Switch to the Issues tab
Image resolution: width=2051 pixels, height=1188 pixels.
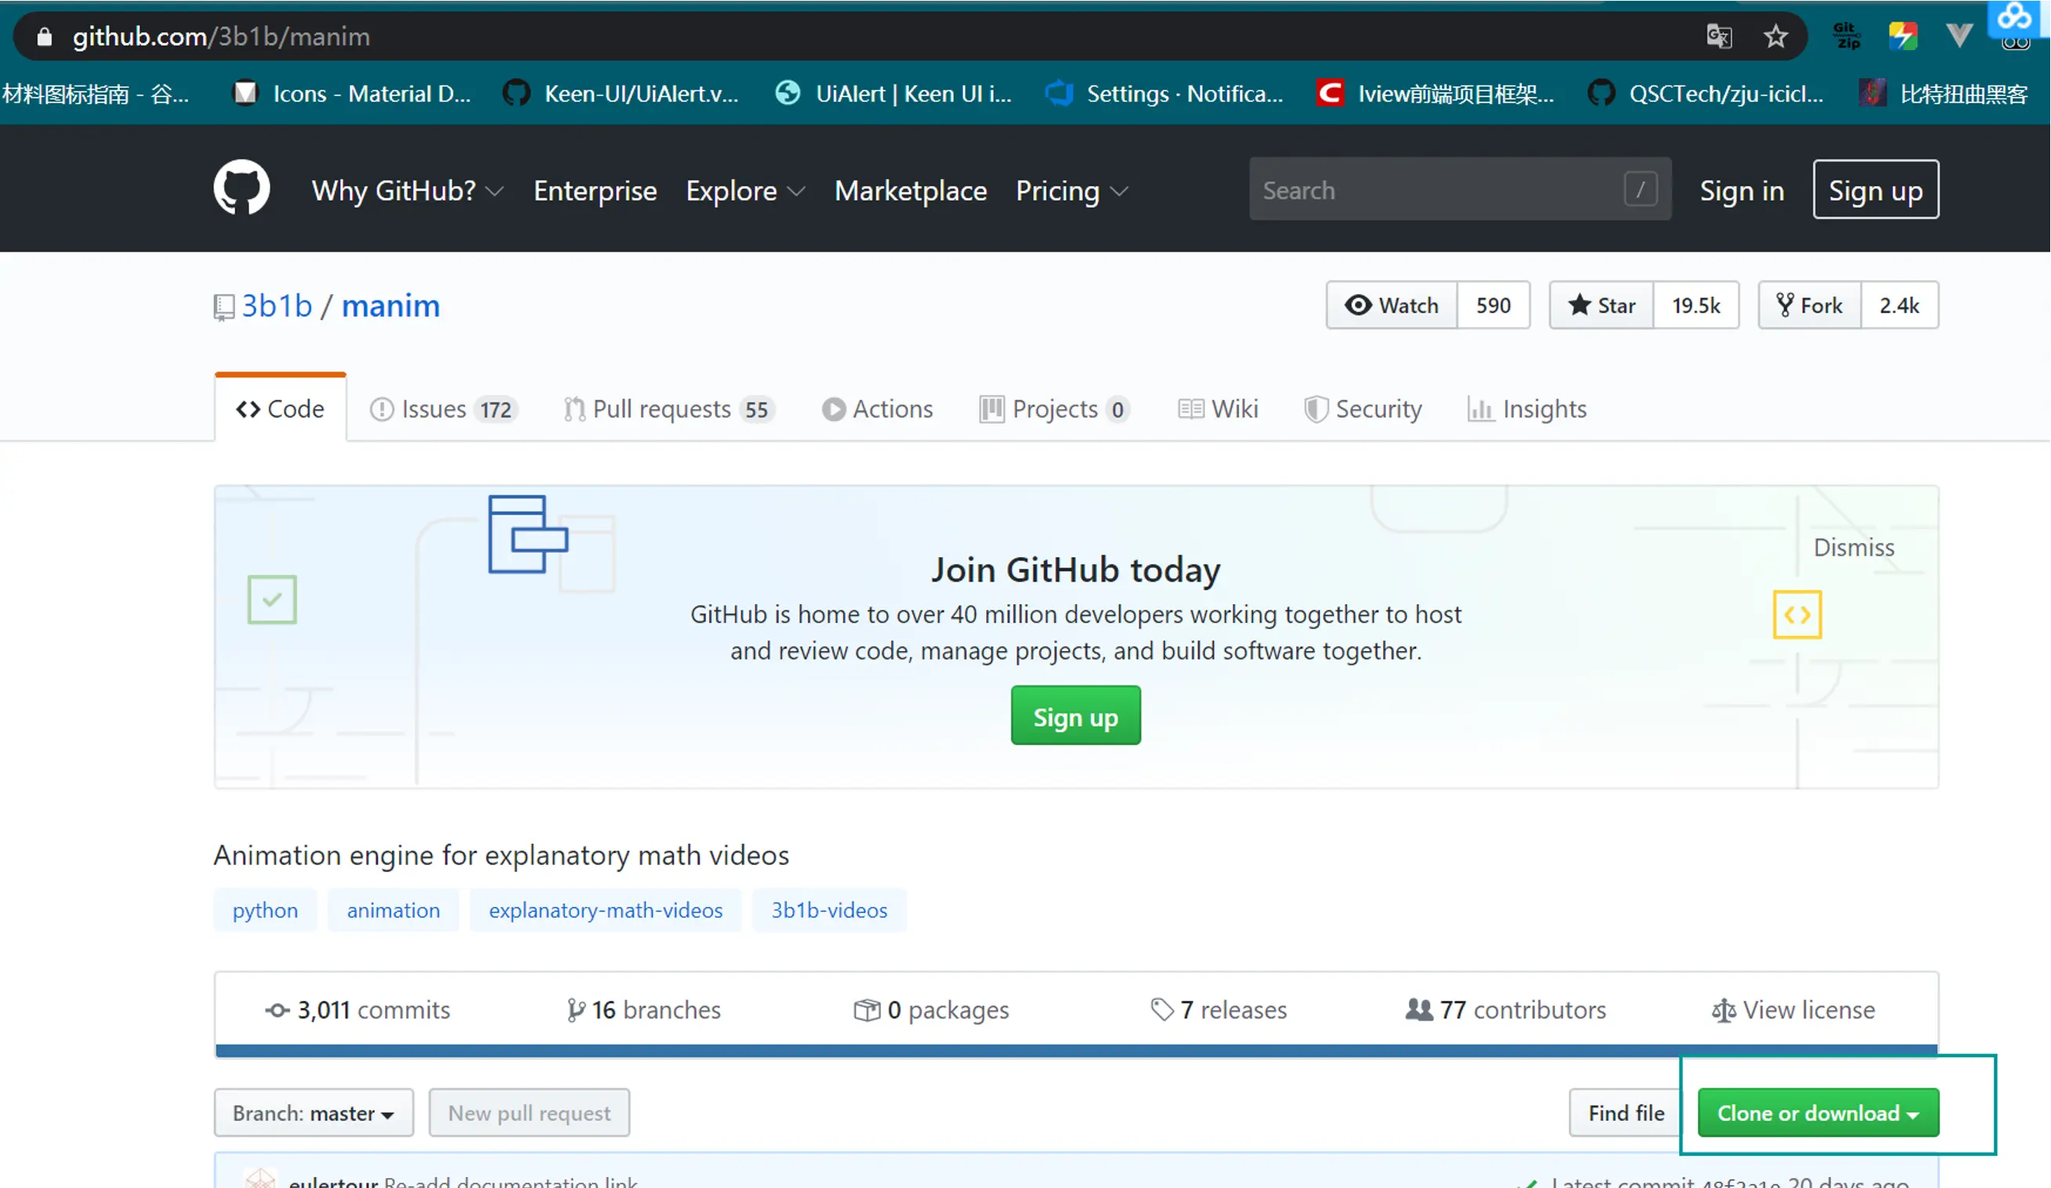click(444, 409)
